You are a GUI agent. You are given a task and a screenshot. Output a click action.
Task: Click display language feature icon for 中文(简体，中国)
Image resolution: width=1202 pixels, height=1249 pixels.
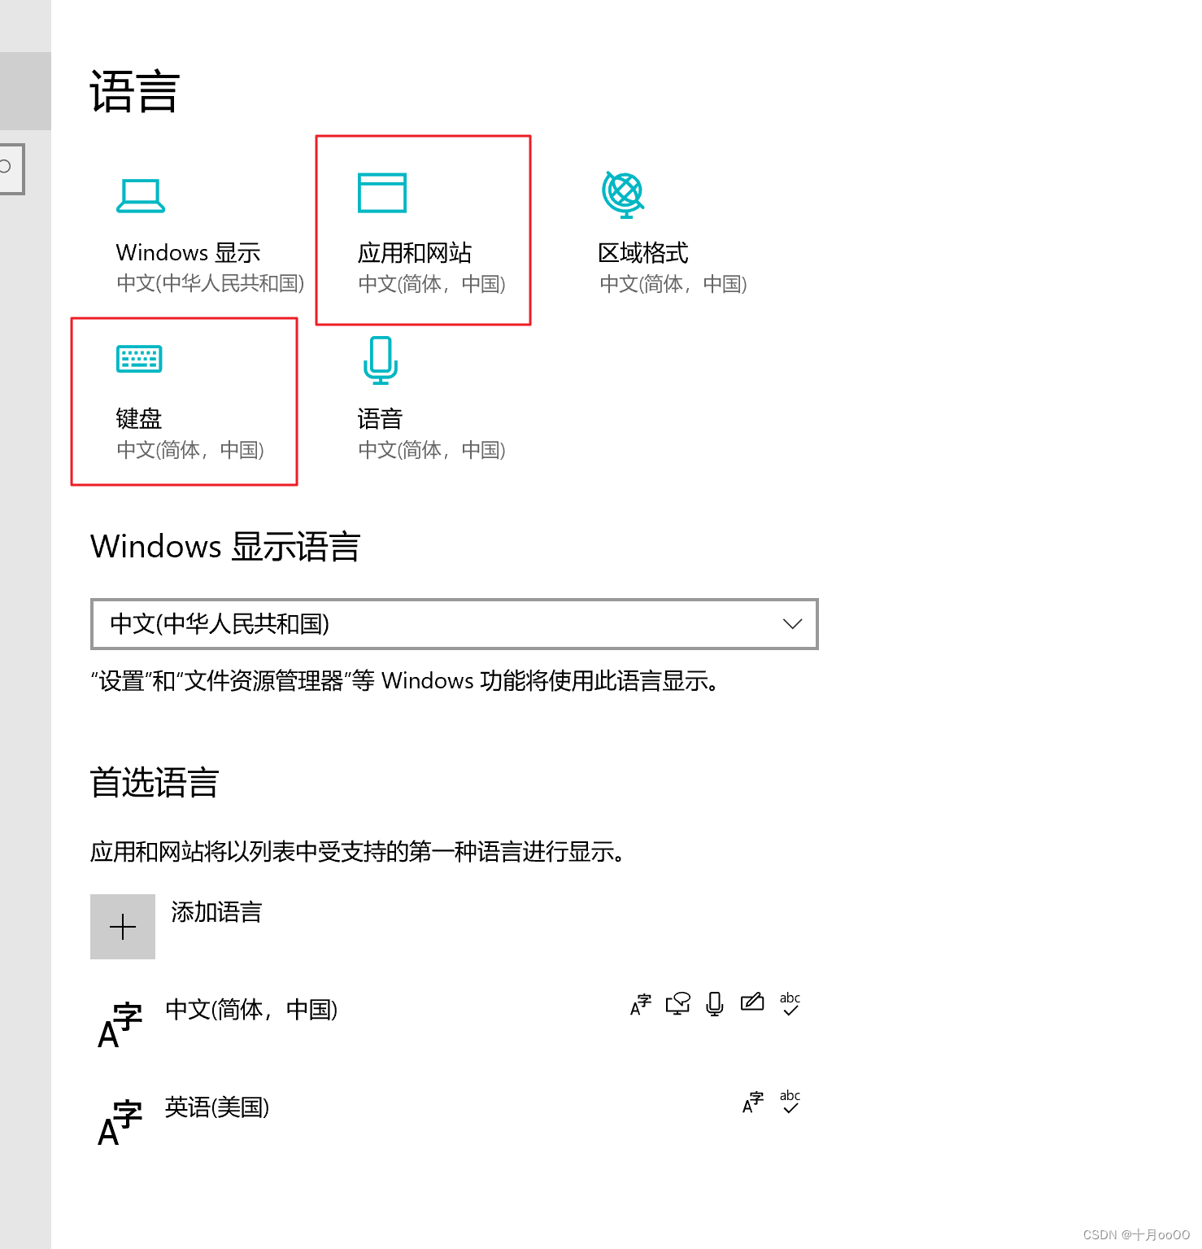(641, 1005)
